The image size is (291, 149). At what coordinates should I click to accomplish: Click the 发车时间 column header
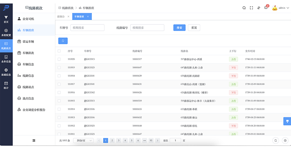pyautogui.click(x=250, y=51)
